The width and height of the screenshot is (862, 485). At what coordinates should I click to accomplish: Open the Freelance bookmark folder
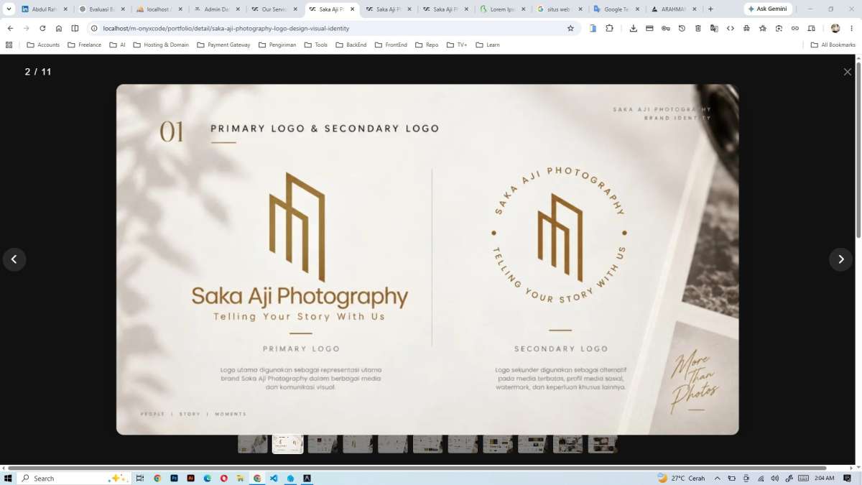click(84, 45)
